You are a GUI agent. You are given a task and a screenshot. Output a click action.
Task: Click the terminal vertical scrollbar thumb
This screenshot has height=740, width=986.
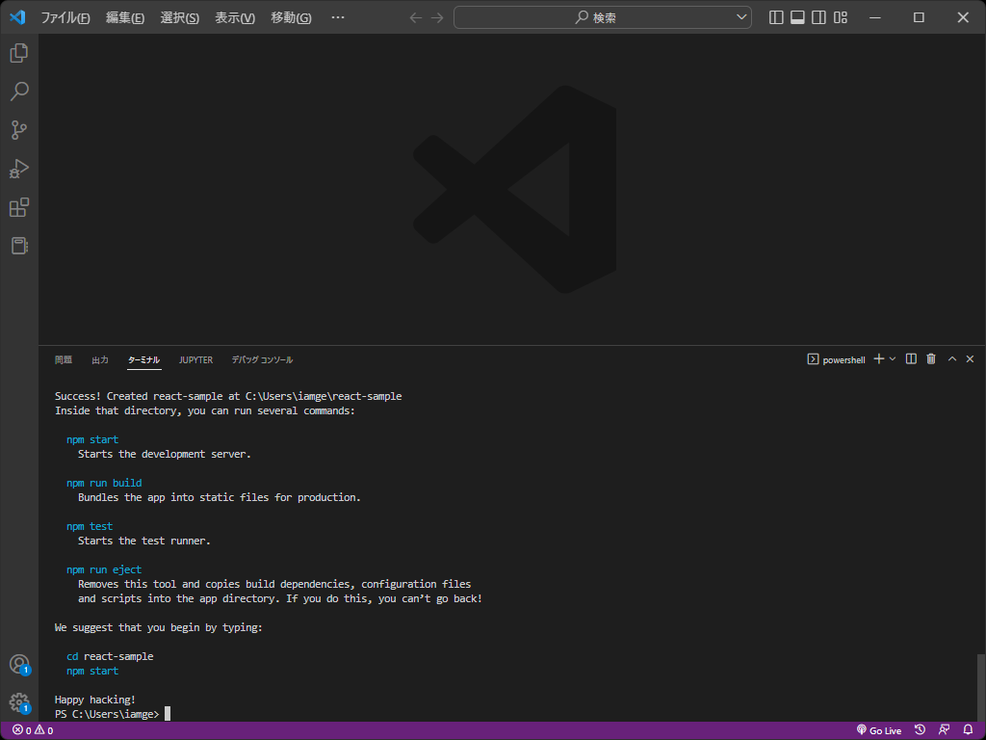[980, 687]
